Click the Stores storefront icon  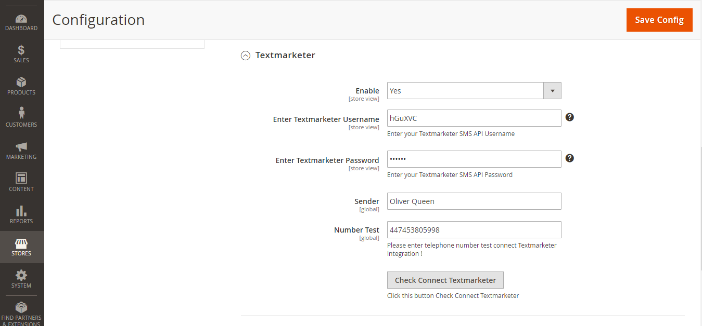(x=21, y=243)
